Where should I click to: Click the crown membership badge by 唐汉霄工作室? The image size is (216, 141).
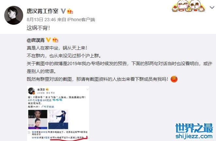[70, 11]
